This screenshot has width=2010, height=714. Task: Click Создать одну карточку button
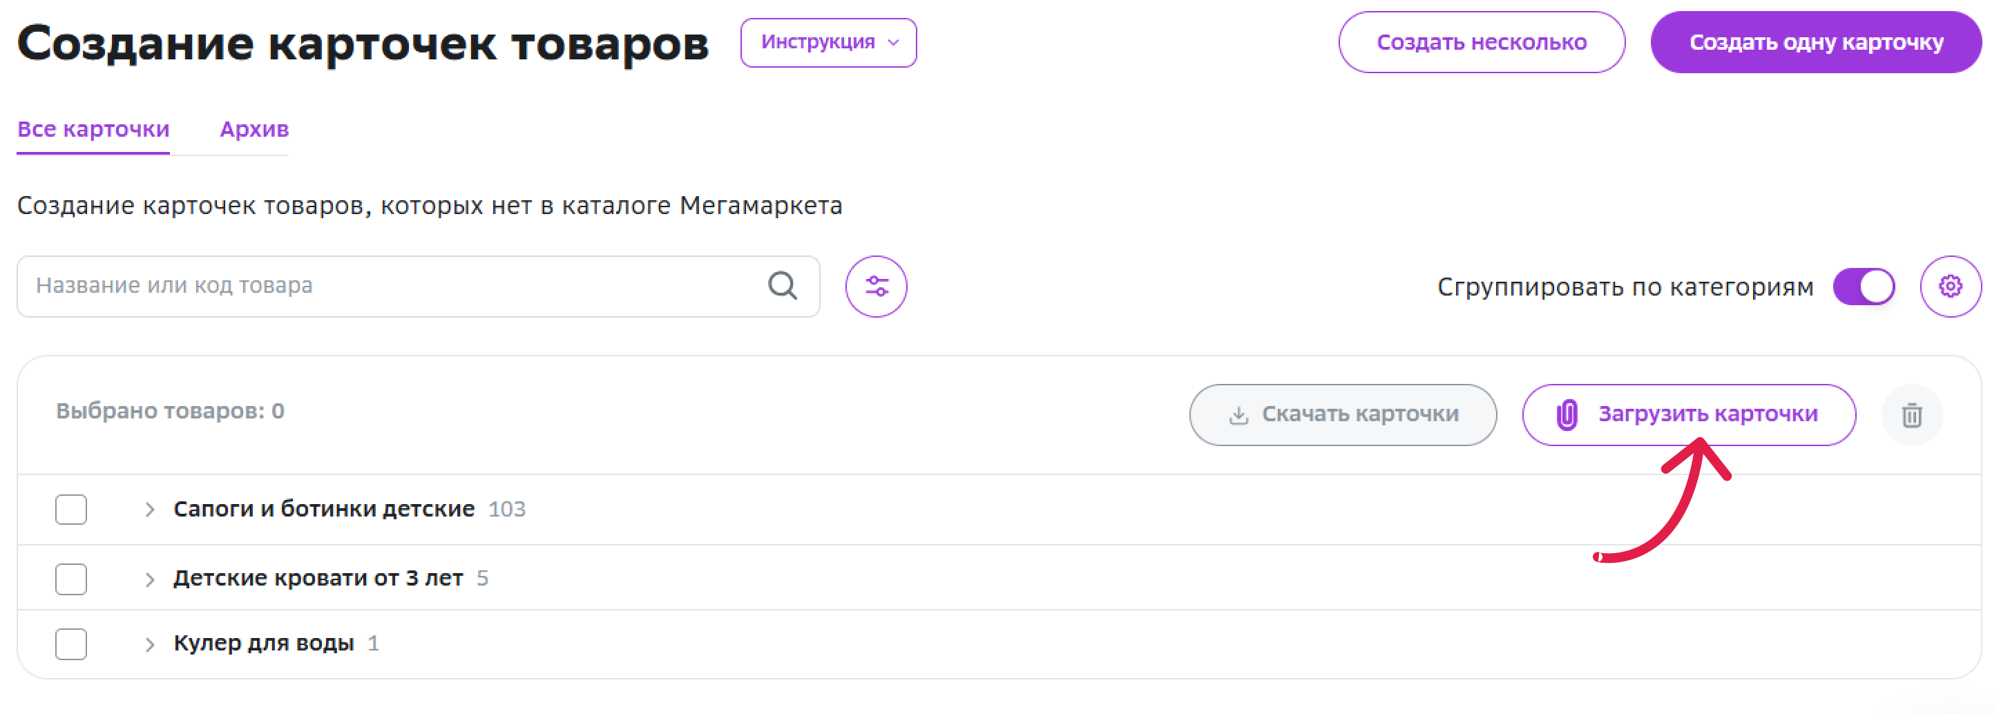1816,42
